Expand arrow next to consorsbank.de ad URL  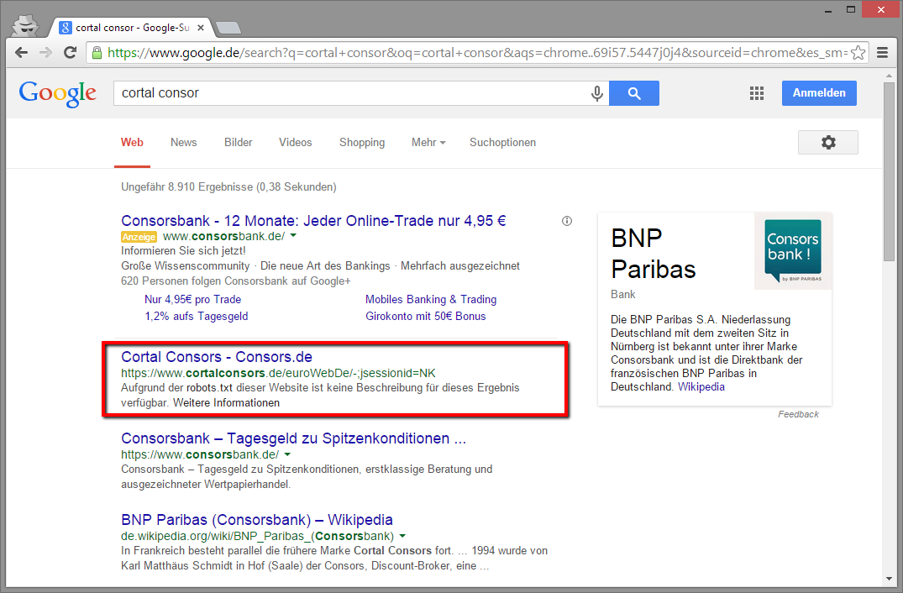(291, 237)
